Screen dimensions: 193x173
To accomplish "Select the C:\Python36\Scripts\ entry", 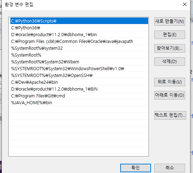I will tap(79, 21).
